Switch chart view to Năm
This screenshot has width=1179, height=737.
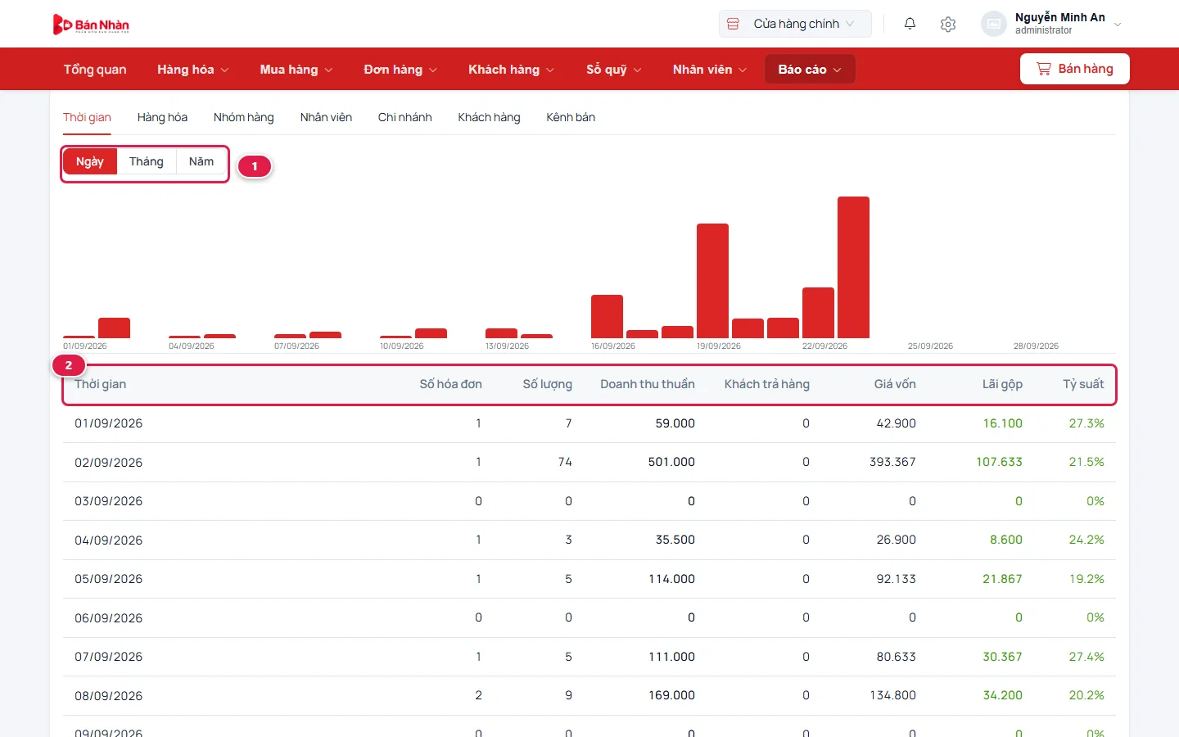pos(201,161)
